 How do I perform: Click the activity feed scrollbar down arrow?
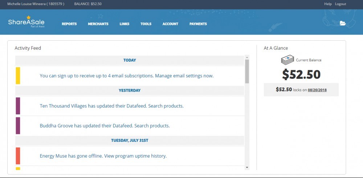tap(247, 167)
